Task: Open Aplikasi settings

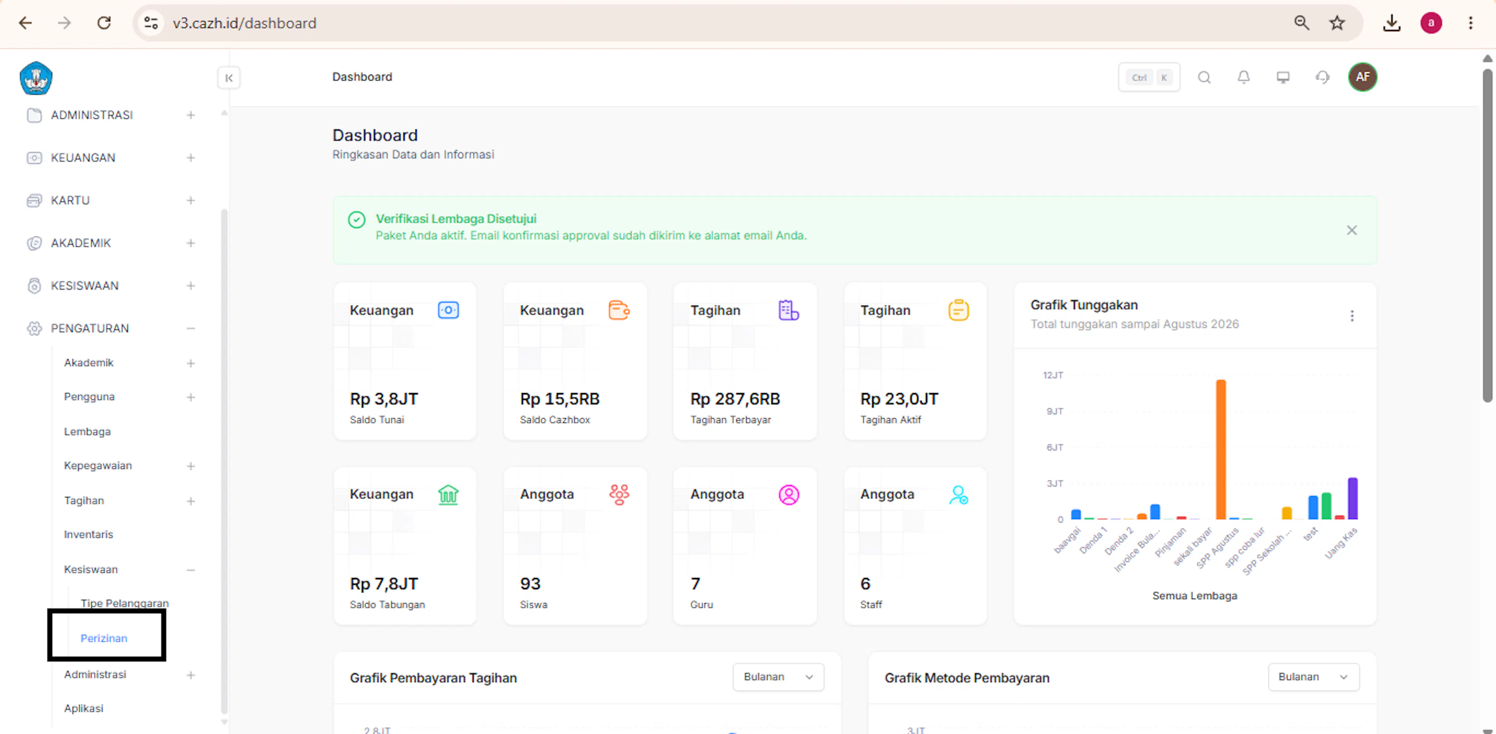Action: coord(84,708)
